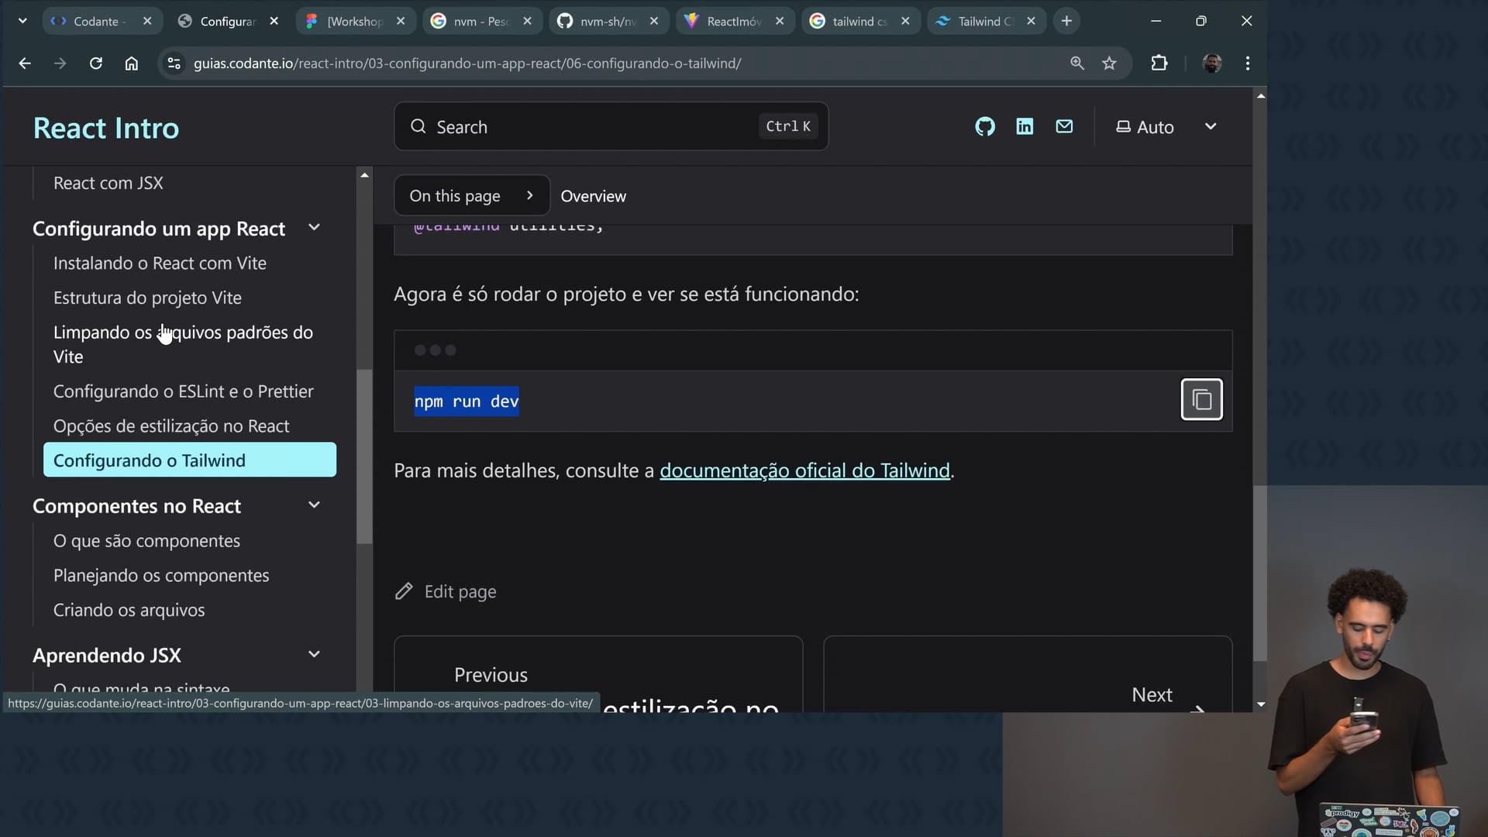The width and height of the screenshot is (1488, 837).
Task: Open Instalando o React com Vite
Action: 160,263
